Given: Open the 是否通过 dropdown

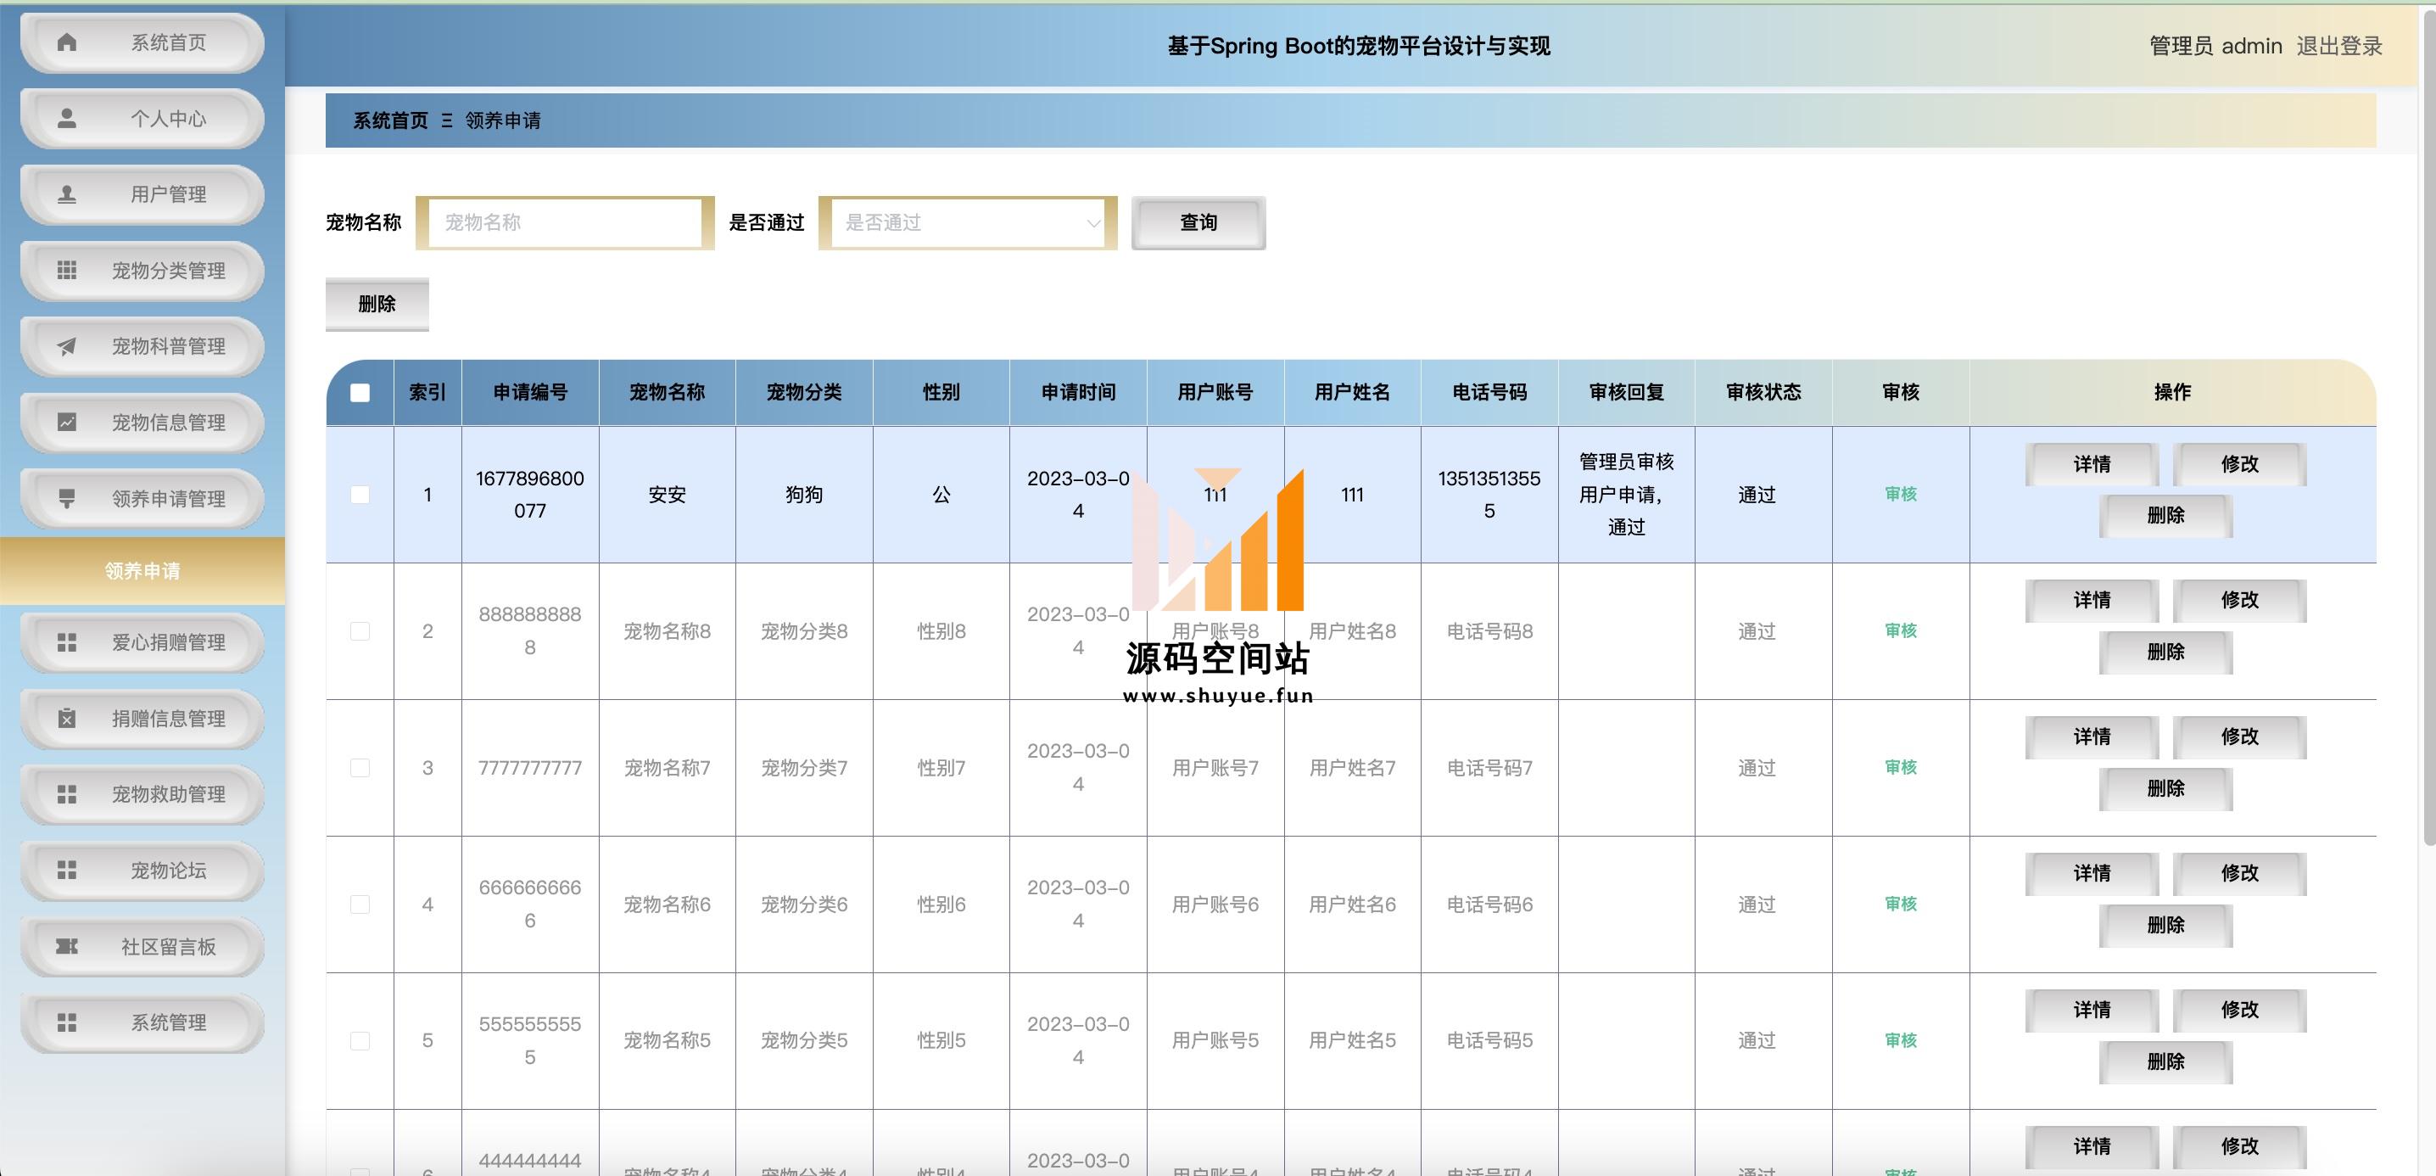Looking at the screenshot, I should coord(968,223).
